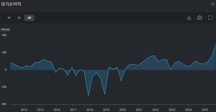Click the camera snapshot icon
The width and height of the screenshot is (216, 112).
[200, 18]
